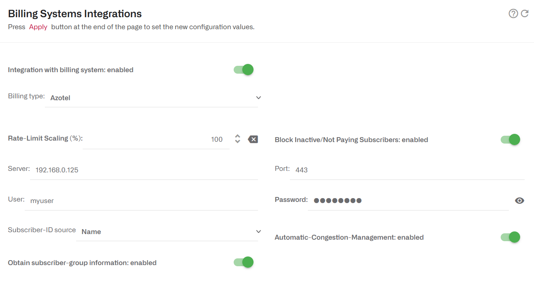Disable integration with billing system
Image resolution: width=534 pixels, height=295 pixels.
[x=243, y=70]
